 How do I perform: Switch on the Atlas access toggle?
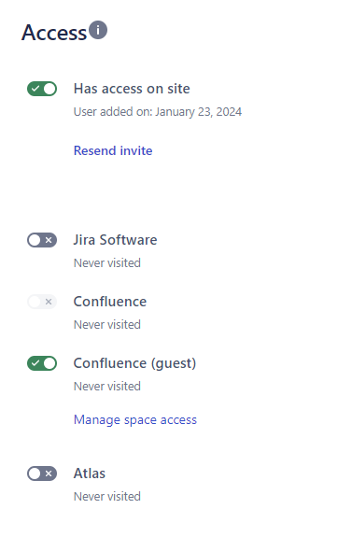tap(42, 474)
